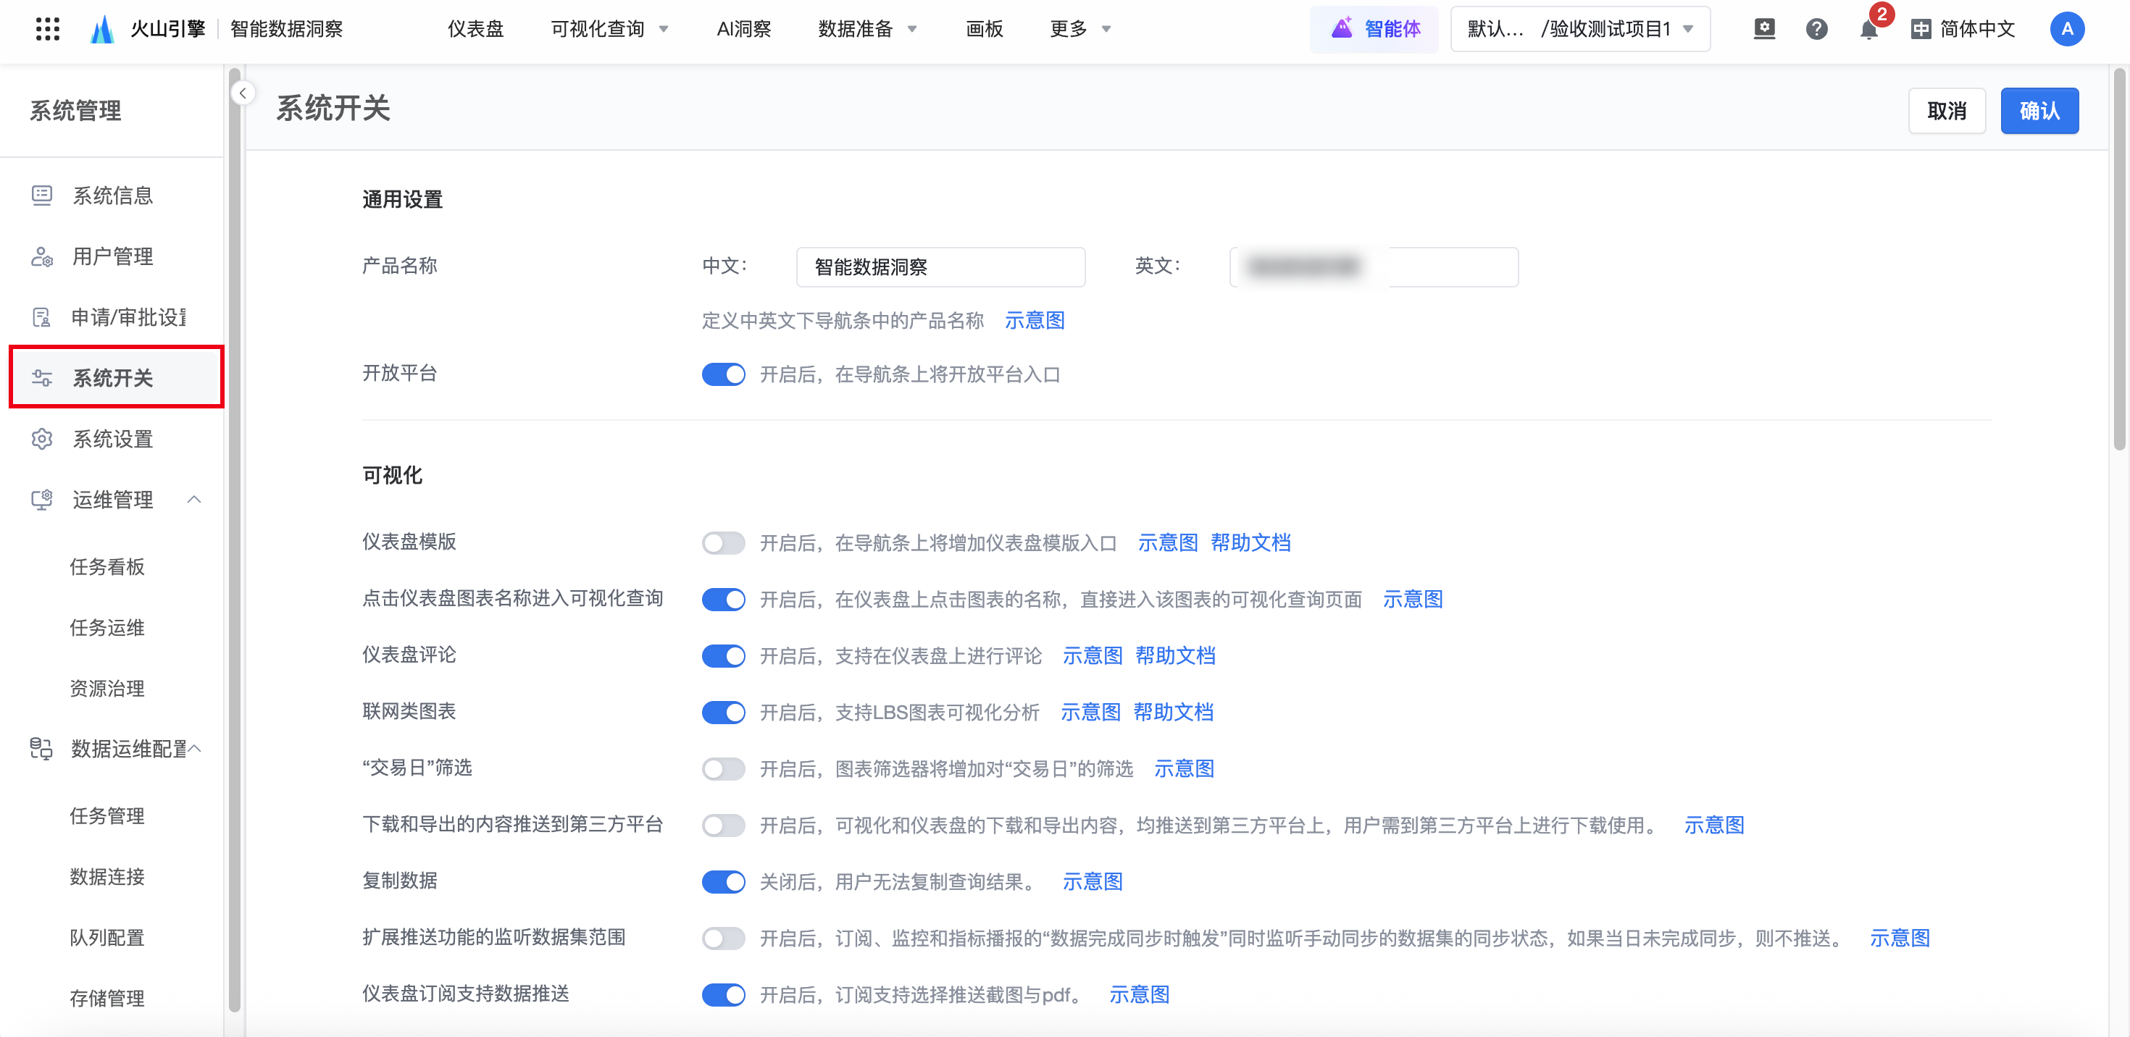This screenshot has height=1037, width=2130.
Task: Open 系统设置 gear icon in sidebar
Action: point(41,439)
